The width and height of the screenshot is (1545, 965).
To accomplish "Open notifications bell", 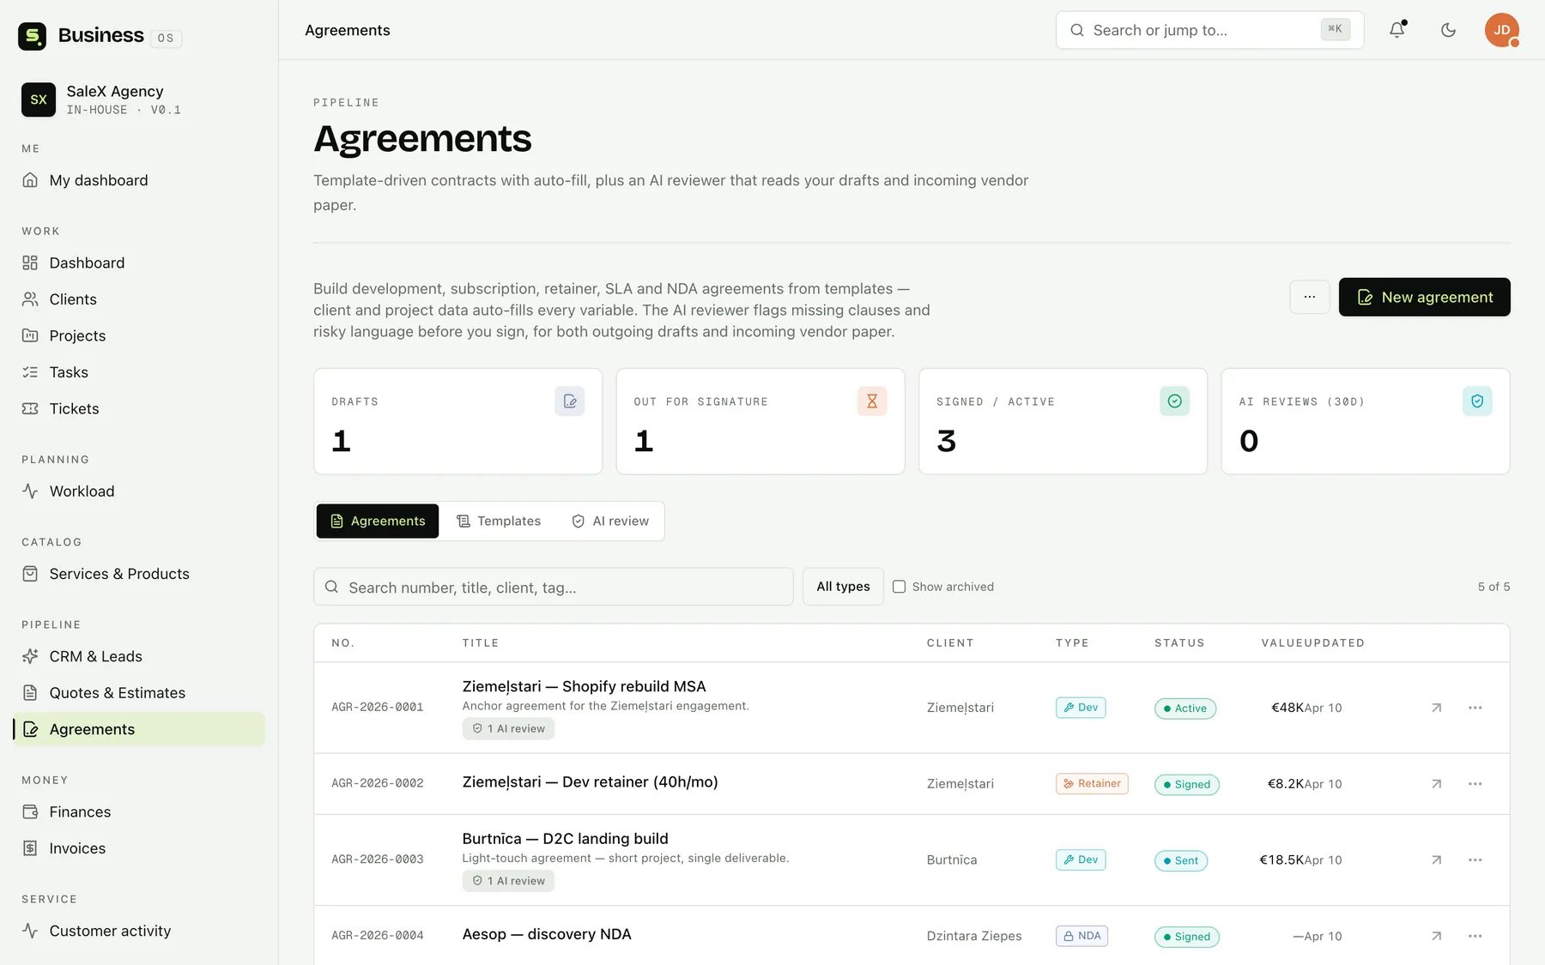I will (1397, 30).
